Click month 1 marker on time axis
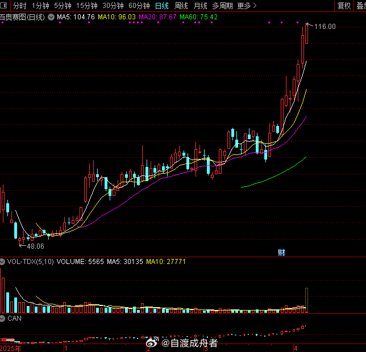Viewport: 366px width, 352px height. [x=66, y=349]
